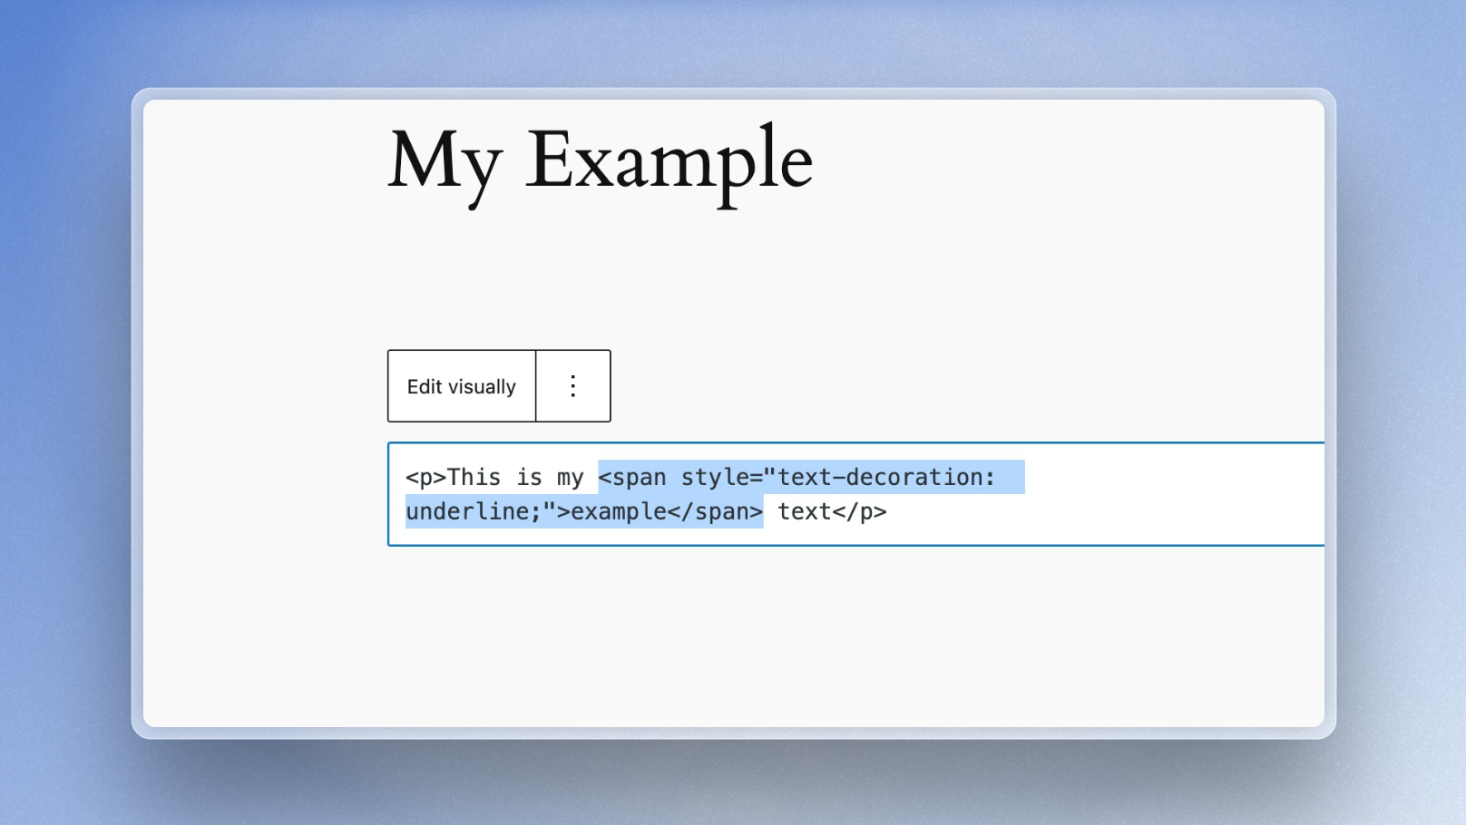This screenshot has height=825, width=1466.
Task: Click the opening <span tag in code
Action: click(632, 478)
